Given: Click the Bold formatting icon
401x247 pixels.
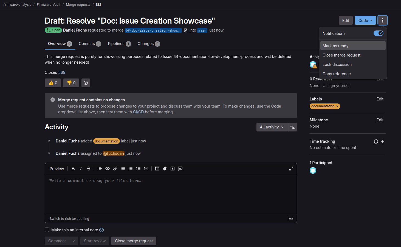Looking at the screenshot, I should (x=73, y=169).
